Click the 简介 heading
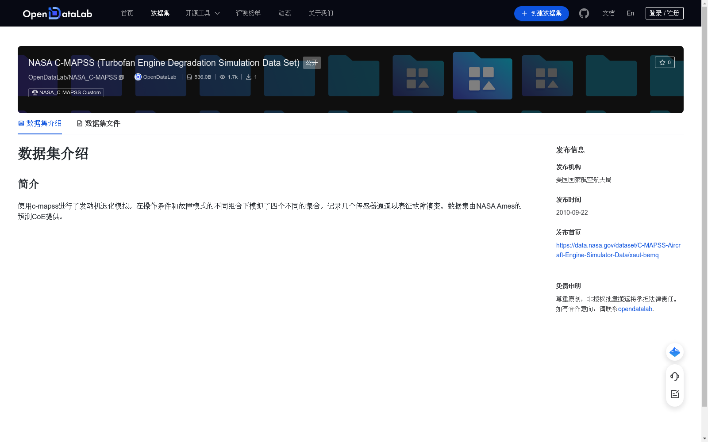The height and width of the screenshot is (442, 708). 28,184
